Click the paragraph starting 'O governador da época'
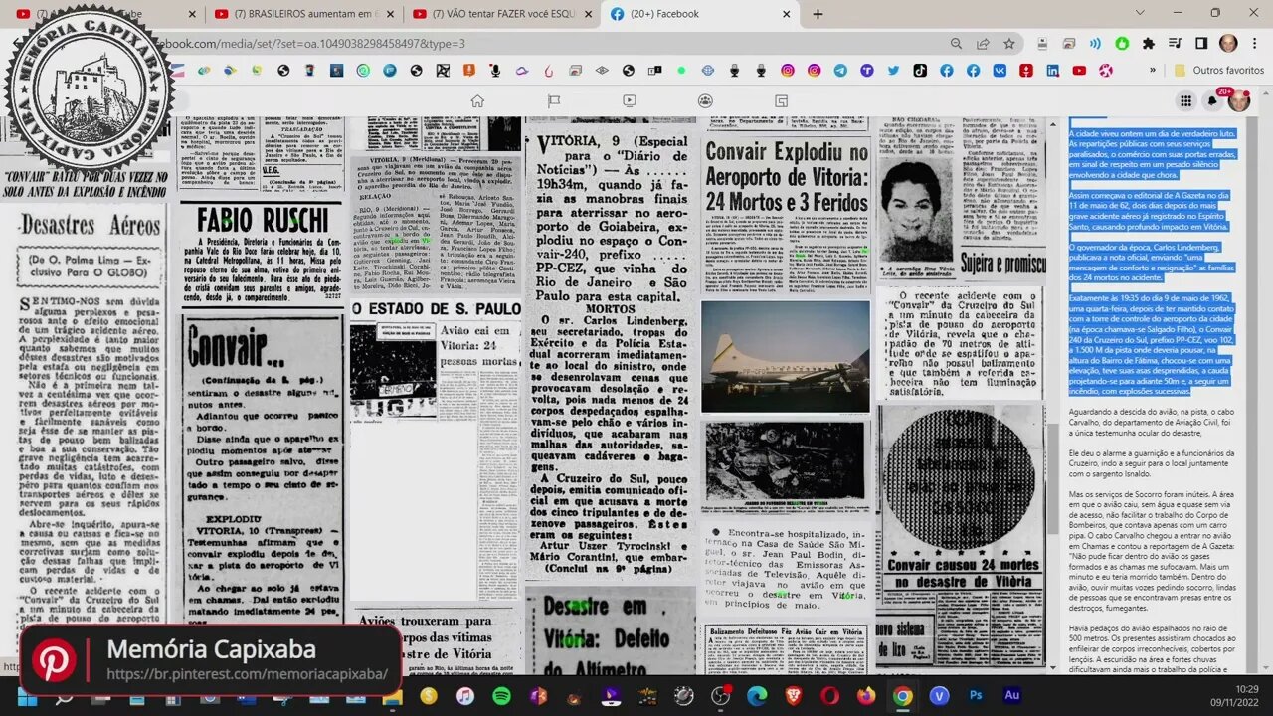 (x=1150, y=262)
